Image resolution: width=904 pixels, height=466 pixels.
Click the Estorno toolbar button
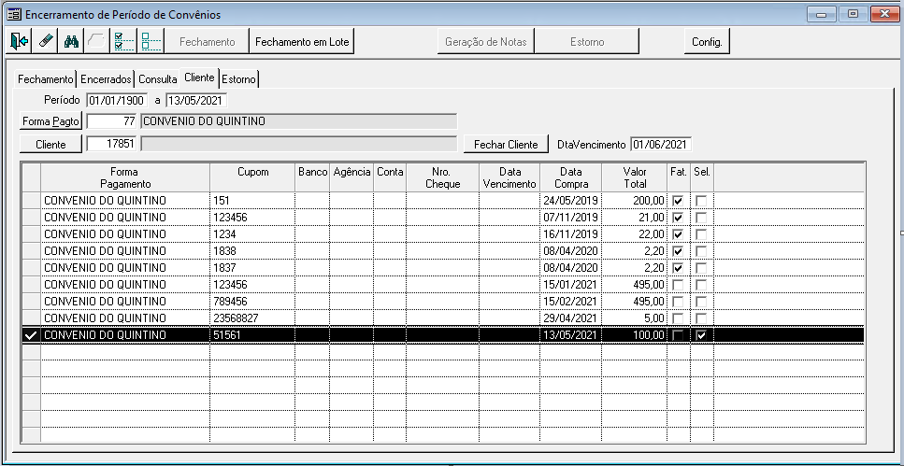pos(587,41)
